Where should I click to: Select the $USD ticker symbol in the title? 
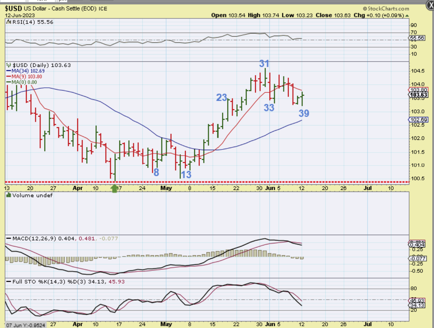click(13, 9)
